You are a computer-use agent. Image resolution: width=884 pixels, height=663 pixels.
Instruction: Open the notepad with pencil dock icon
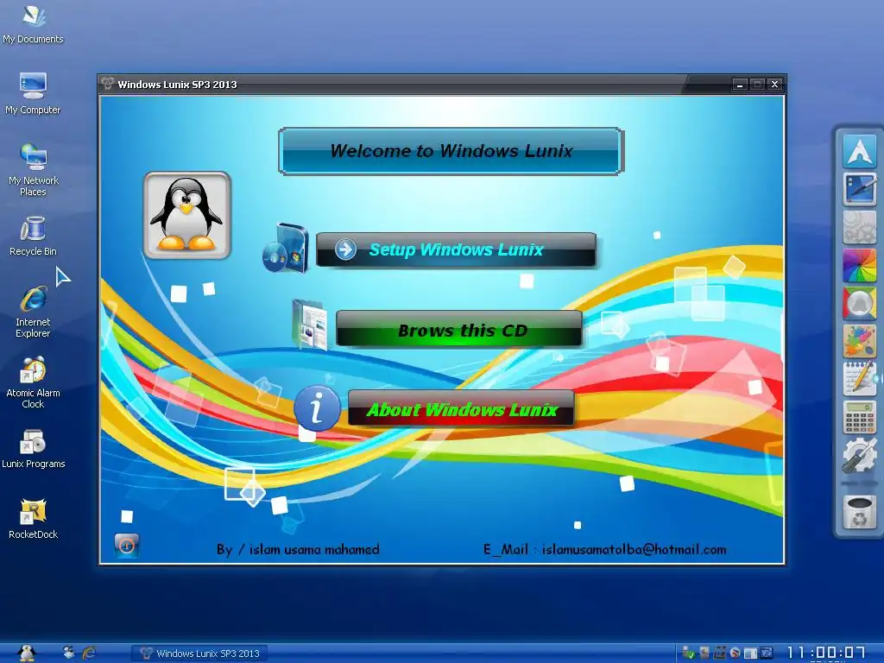(859, 379)
